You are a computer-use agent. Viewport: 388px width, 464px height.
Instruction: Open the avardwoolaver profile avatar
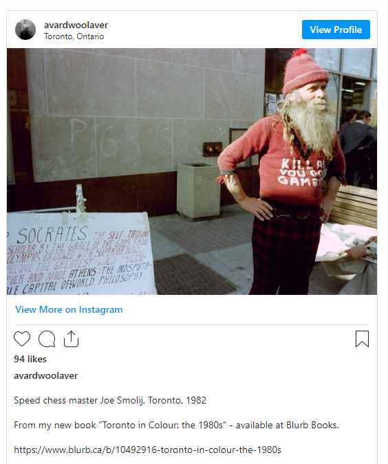tap(25, 30)
